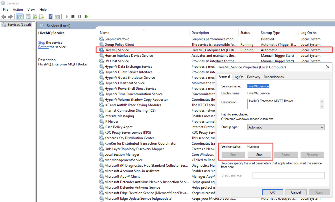Screen dimensions: 335x202
Task: Click the Show/Hide Console Tree toolbar icon
Action: (20, 17)
